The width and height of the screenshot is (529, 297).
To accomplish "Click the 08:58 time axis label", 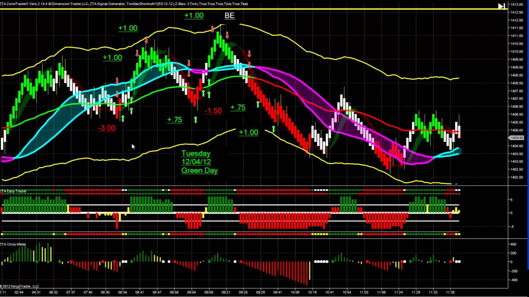I will point(174,292).
